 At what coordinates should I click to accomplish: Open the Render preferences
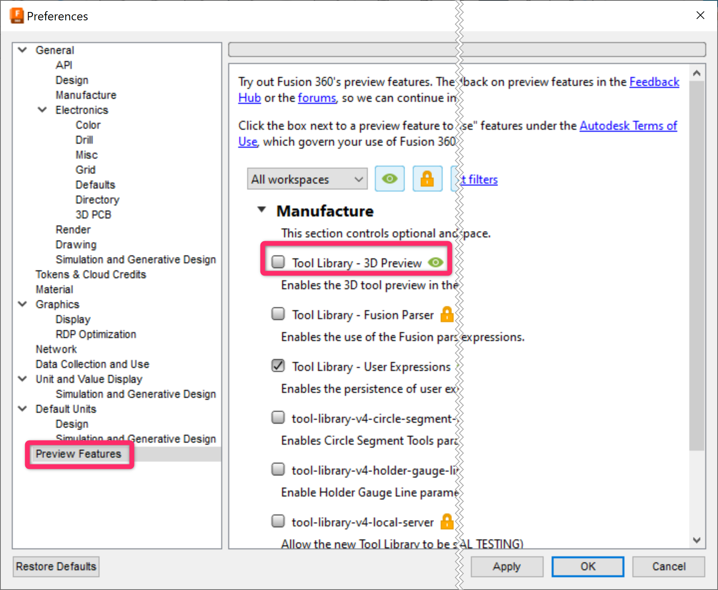[x=73, y=230]
